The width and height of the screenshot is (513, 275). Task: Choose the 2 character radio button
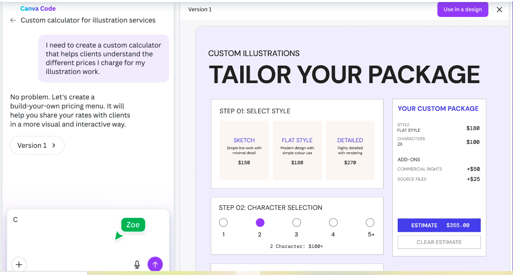coord(260,223)
